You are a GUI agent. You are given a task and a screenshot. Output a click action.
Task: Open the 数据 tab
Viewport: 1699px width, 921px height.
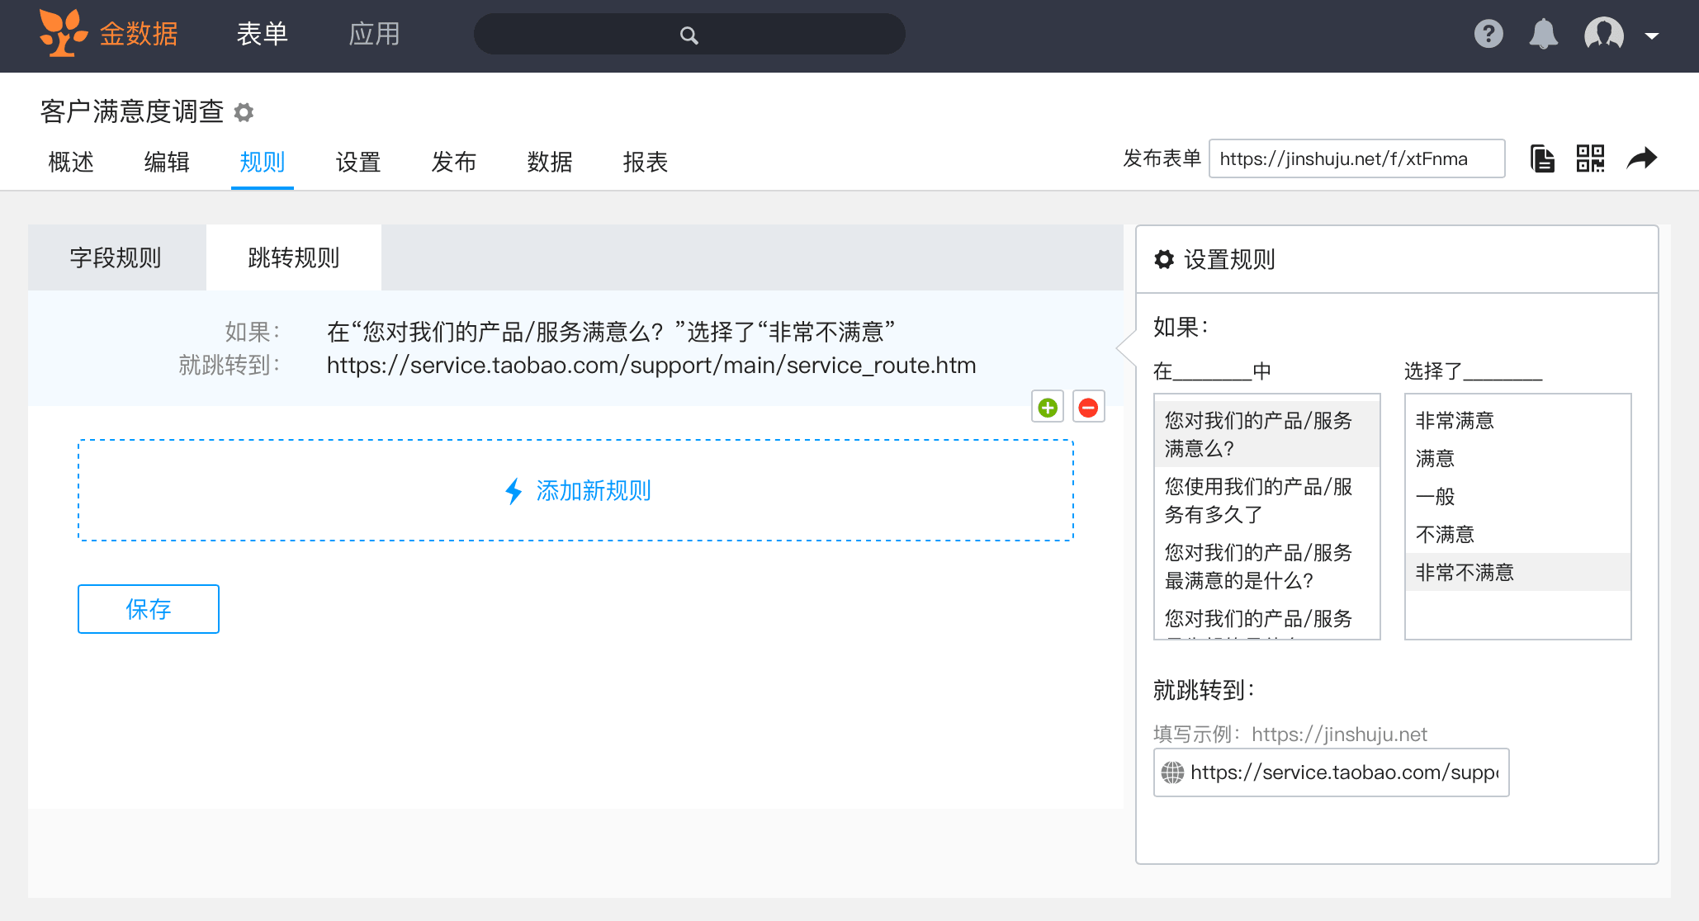549,162
